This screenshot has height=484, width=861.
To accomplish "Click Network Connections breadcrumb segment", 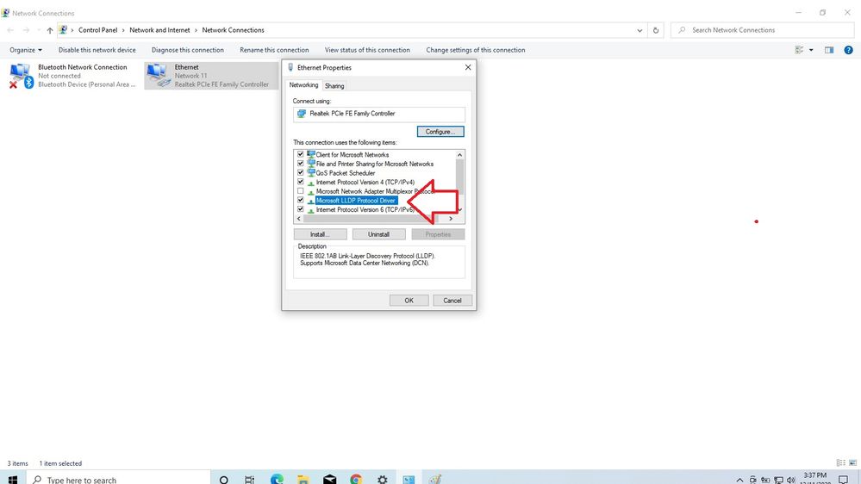I will pyautogui.click(x=233, y=30).
